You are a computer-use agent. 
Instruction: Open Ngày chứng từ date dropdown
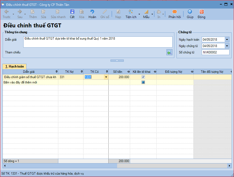(227, 46)
